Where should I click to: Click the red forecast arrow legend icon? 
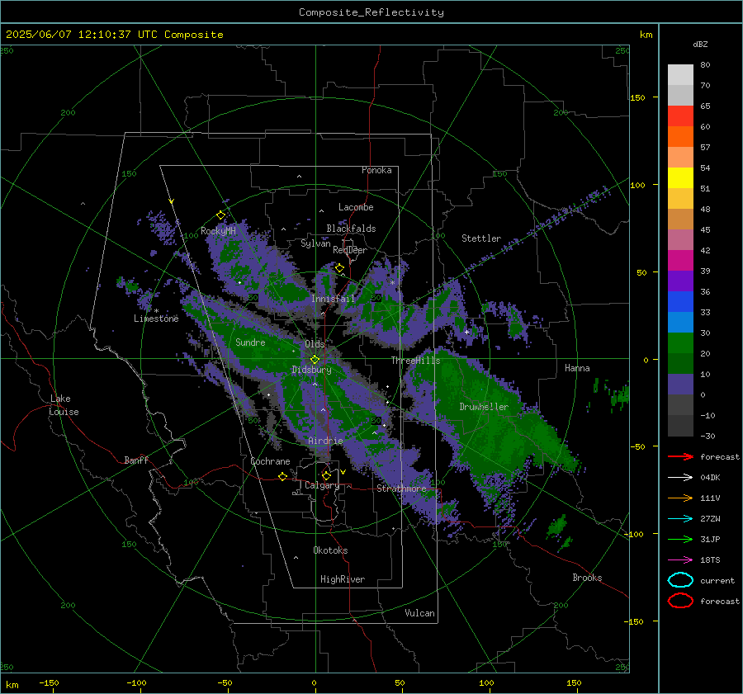tap(680, 456)
